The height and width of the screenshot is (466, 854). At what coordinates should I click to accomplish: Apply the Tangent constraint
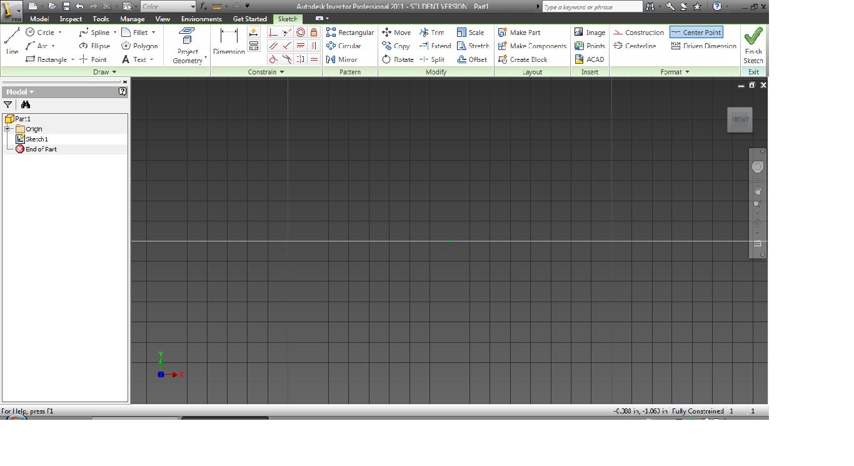click(x=273, y=59)
